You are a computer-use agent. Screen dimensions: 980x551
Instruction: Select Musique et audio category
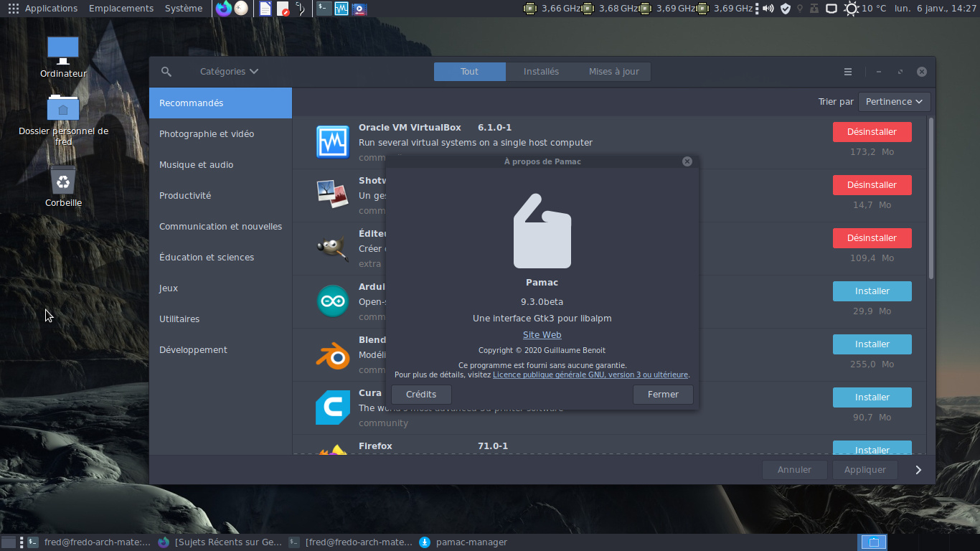(220, 165)
